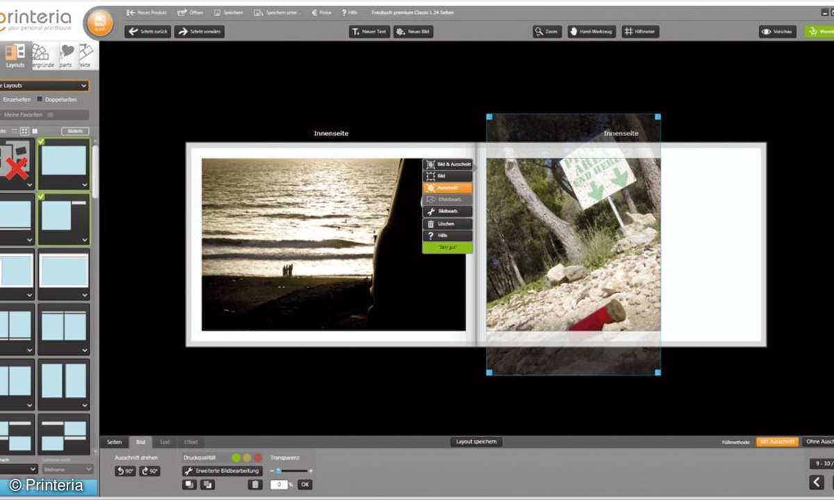Click the Layout speichern button
The width and height of the screenshot is (834, 500).
pos(476,442)
